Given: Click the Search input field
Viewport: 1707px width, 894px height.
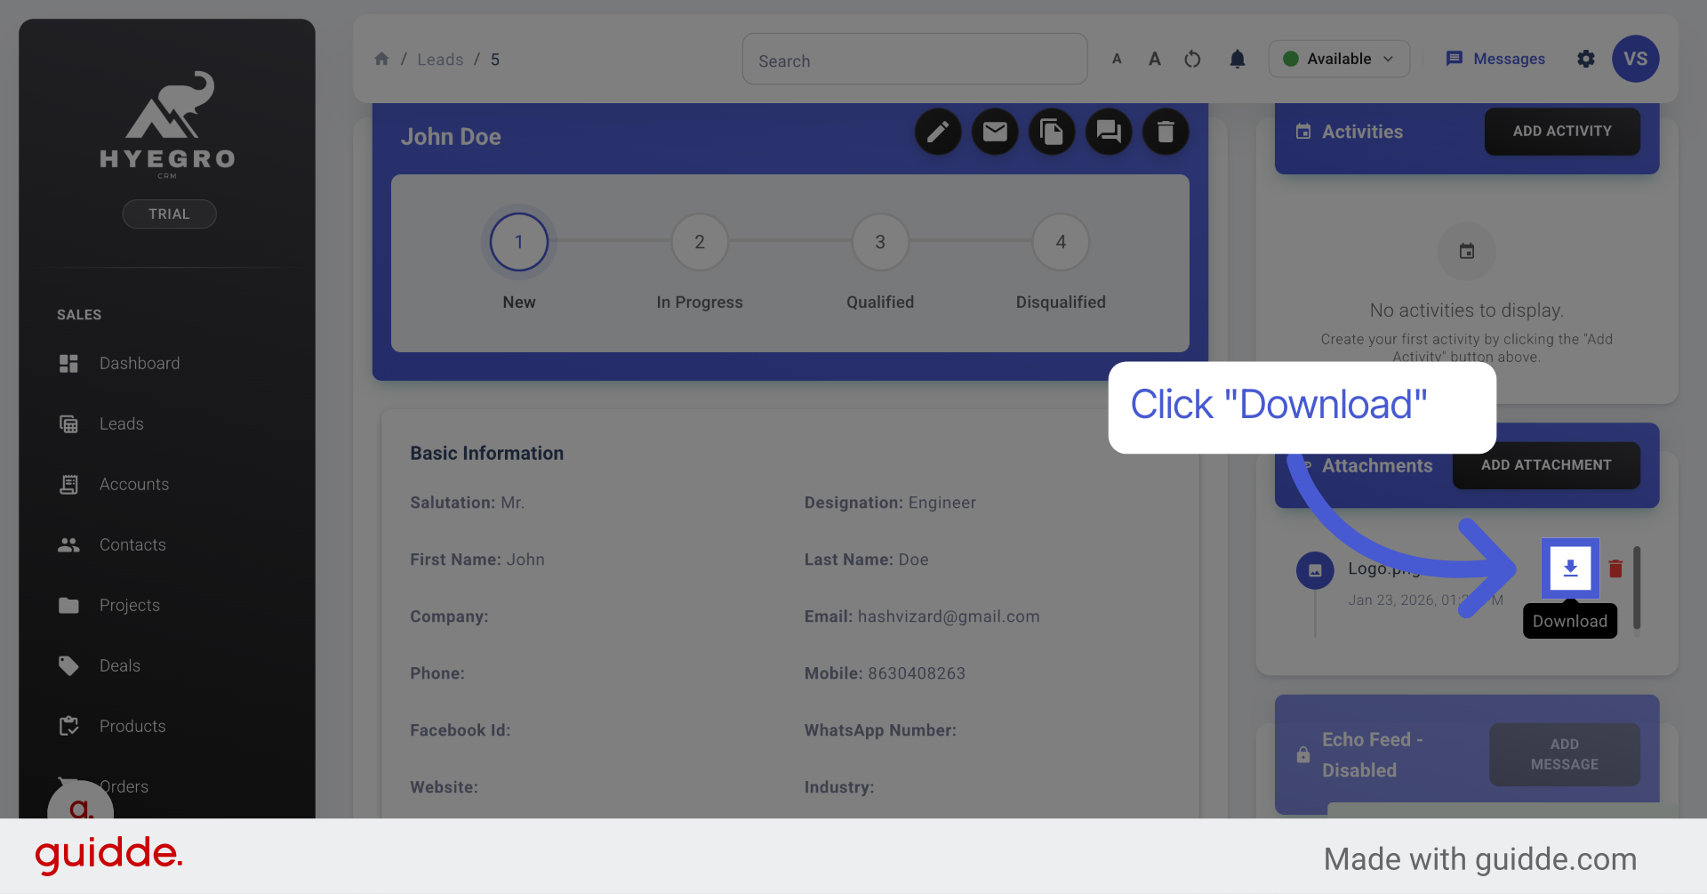Looking at the screenshot, I should tap(914, 60).
